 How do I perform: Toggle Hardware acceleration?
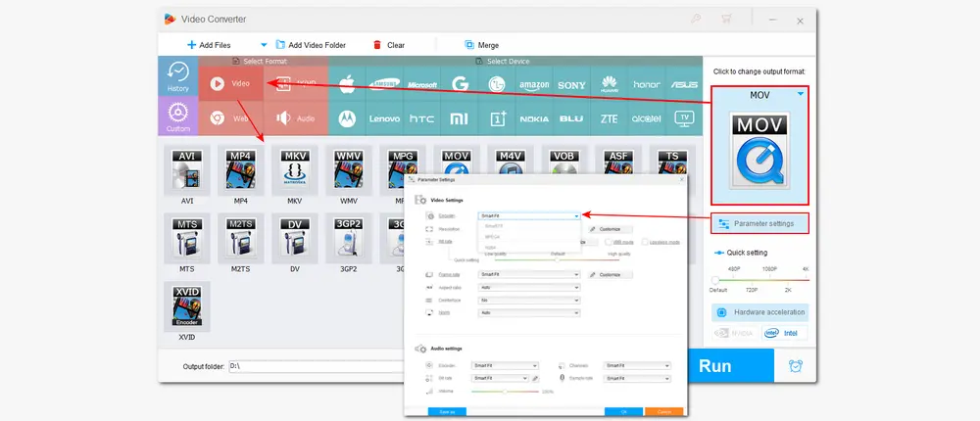pos(760,312)
